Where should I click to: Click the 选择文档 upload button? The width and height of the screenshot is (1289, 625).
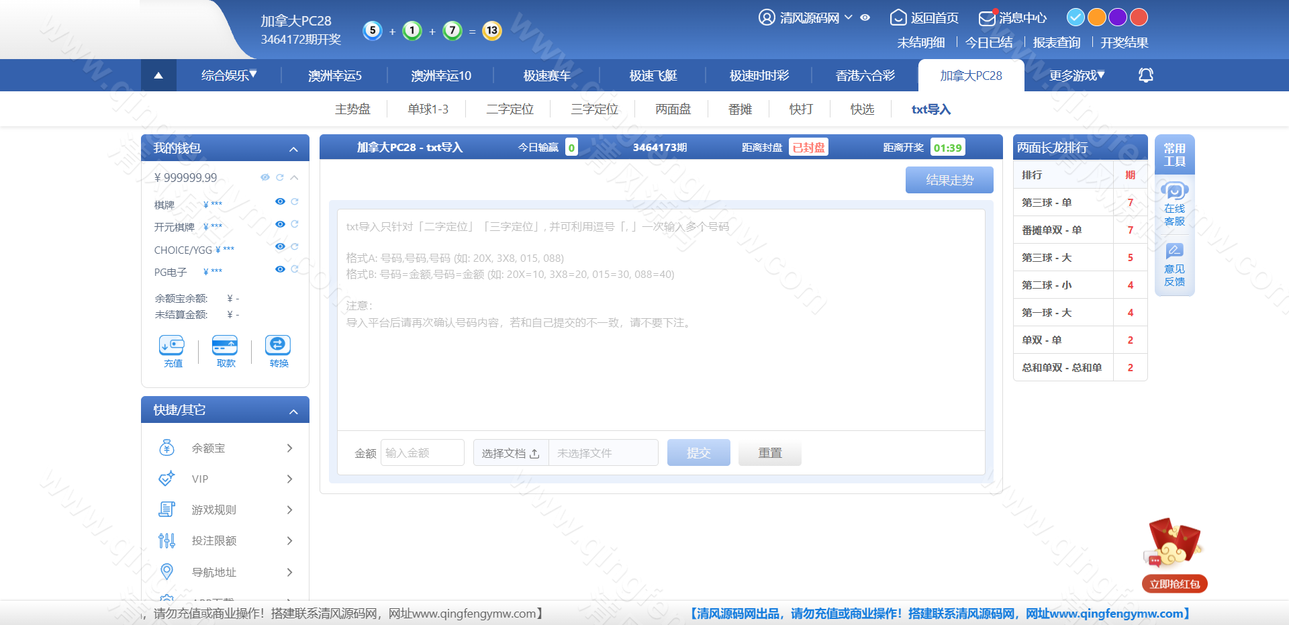tap(511, 452)
